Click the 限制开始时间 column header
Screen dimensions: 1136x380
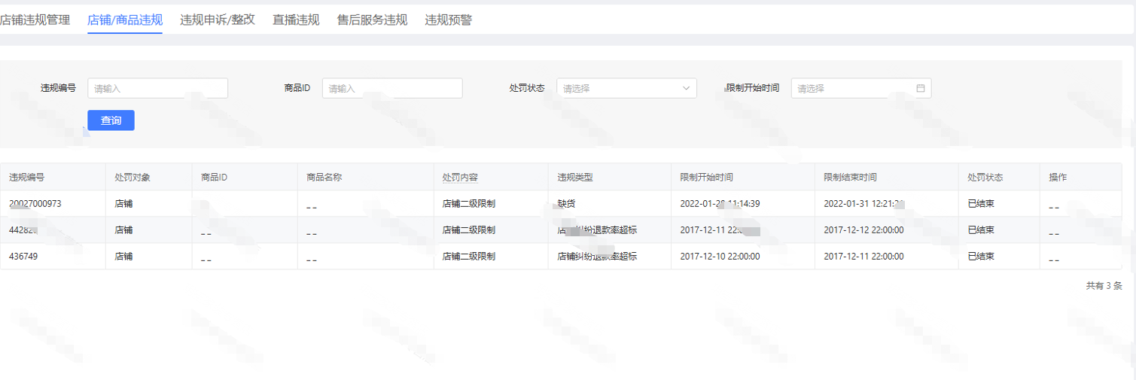(706, 178)
